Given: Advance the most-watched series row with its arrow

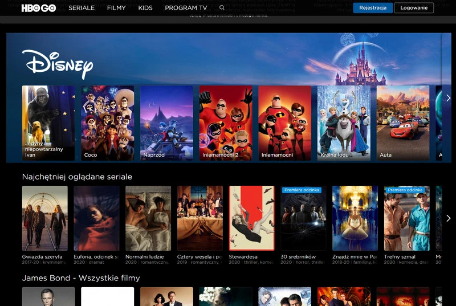Looking at the screenshot, I should pos(448,218).
